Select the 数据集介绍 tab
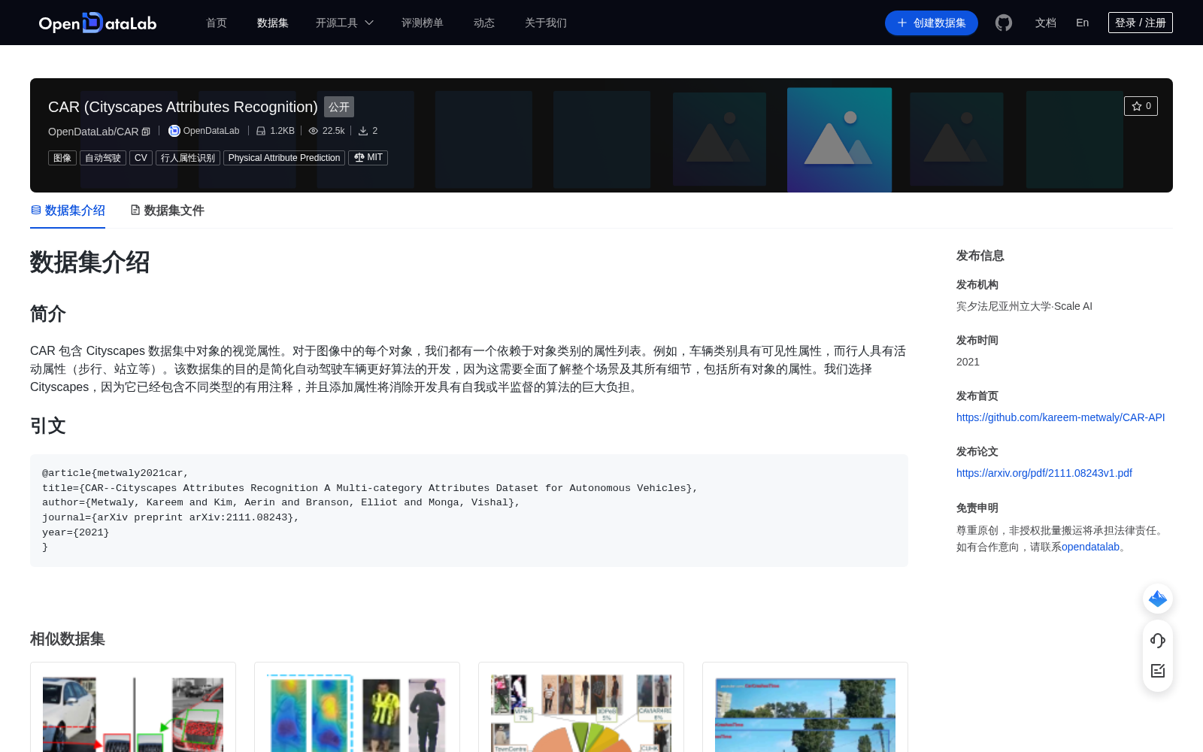Viewport: 1203px width, 752px height. coord(68,211)
